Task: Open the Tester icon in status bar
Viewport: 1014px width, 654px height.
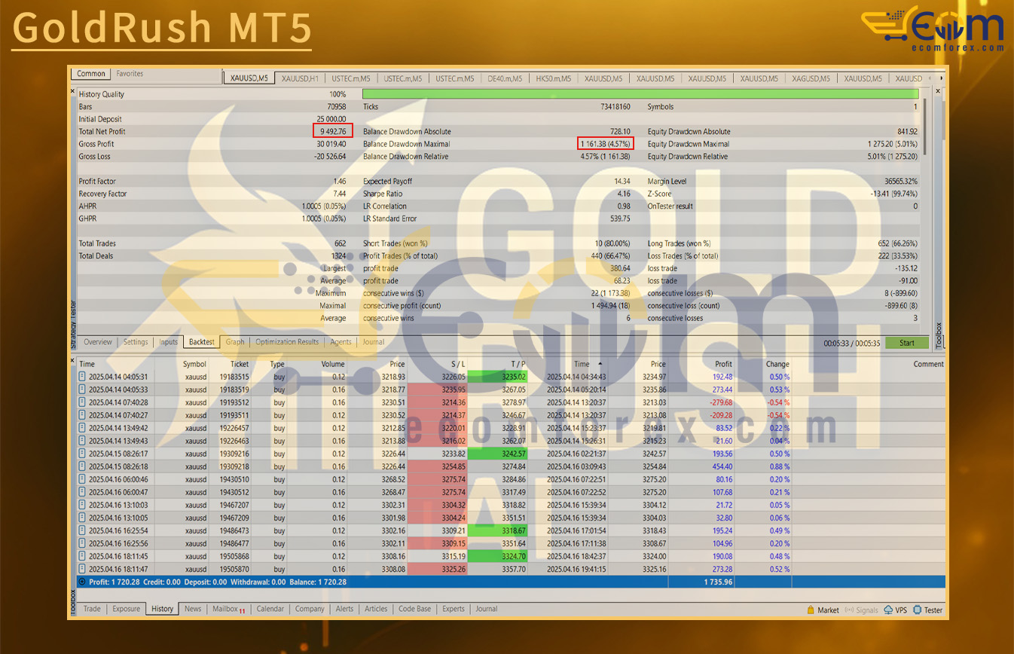Action: 918,610
